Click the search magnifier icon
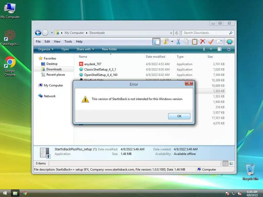 coord(231,33)
